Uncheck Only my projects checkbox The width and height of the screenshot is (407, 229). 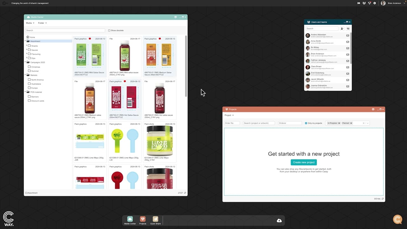(306, 123)
